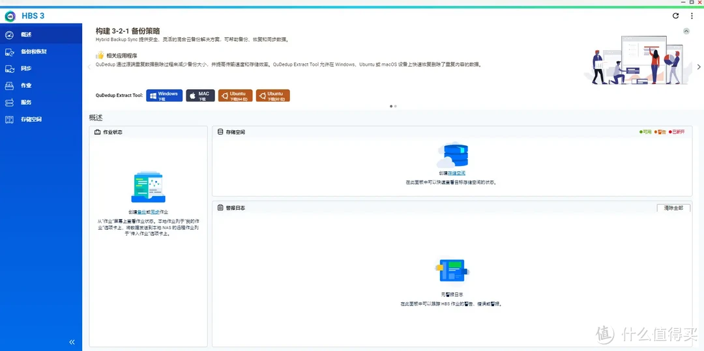Select the second carousel page dot
704x351 pixels.
(x=396, y=106)
